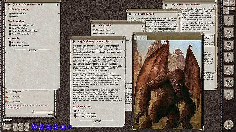Open Credits link in Table of Contents
Screen dimensions: 236x132
pos(15,17)
